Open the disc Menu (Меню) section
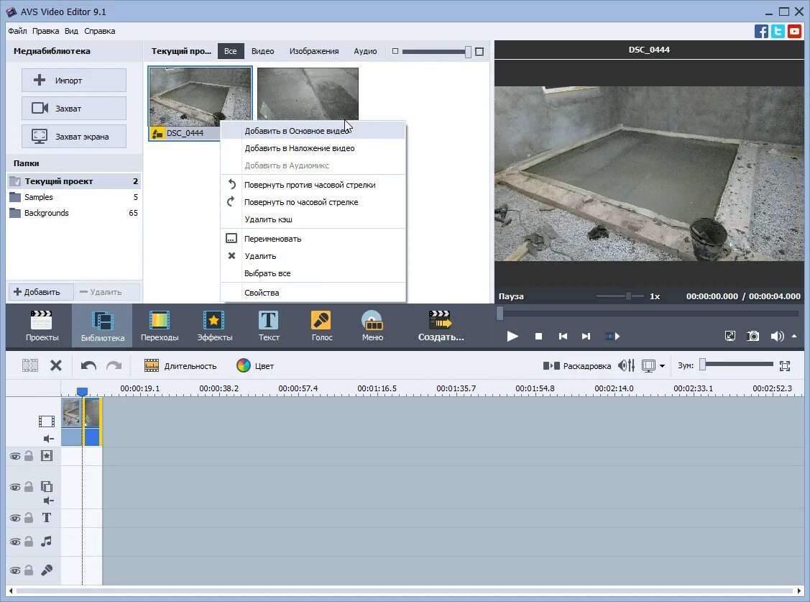 pos(372,326)
